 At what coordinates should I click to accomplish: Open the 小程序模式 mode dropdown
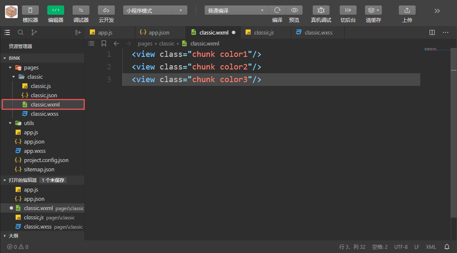pyautogui.click(x=155, y=10)
